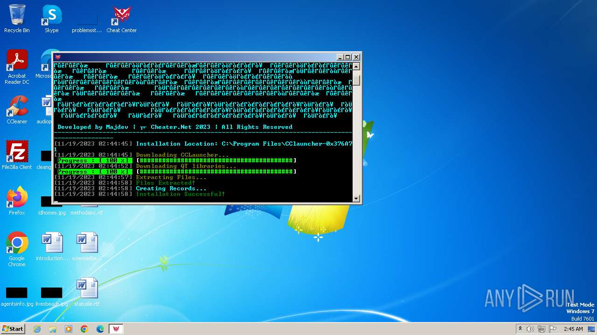Image resolution: width=597 pixels, height=335 pixels.
Task: Open the network tray icon
Action: 541,329
